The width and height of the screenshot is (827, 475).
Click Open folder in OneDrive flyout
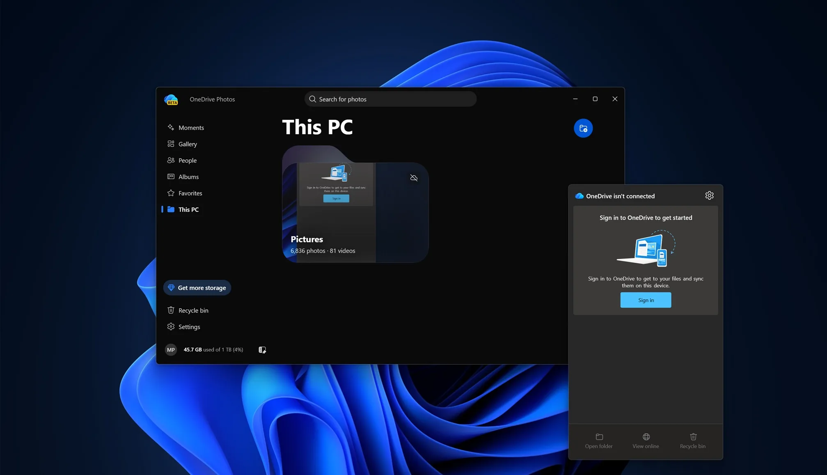[599, 441]
